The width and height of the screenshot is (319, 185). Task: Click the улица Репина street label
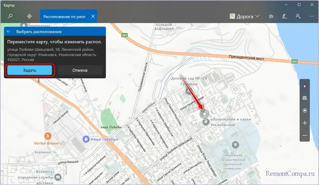tap(68, 162)
